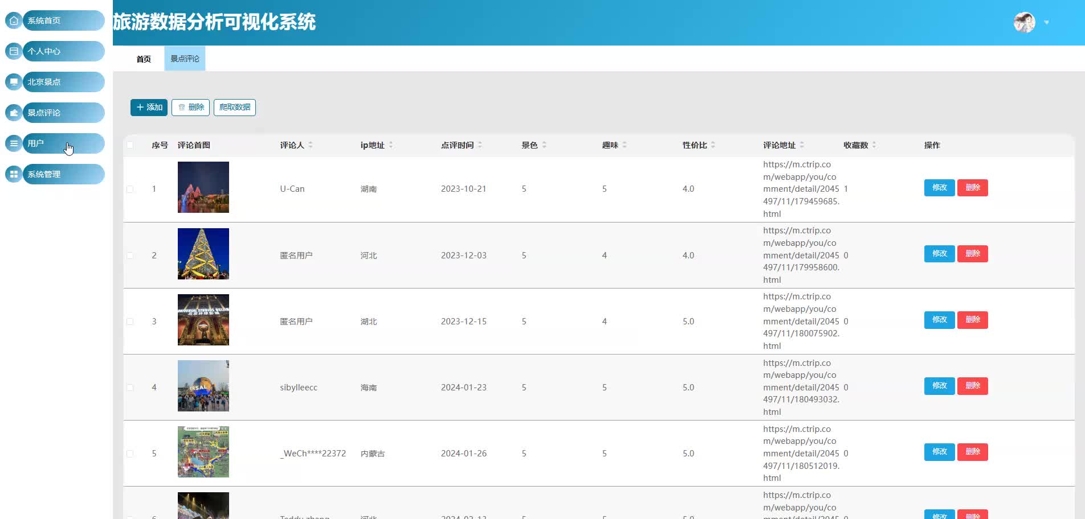Viewport: 1085px width, 519px height.
Task: Check the checkbox for row 2
Action: tap(130, 256)
